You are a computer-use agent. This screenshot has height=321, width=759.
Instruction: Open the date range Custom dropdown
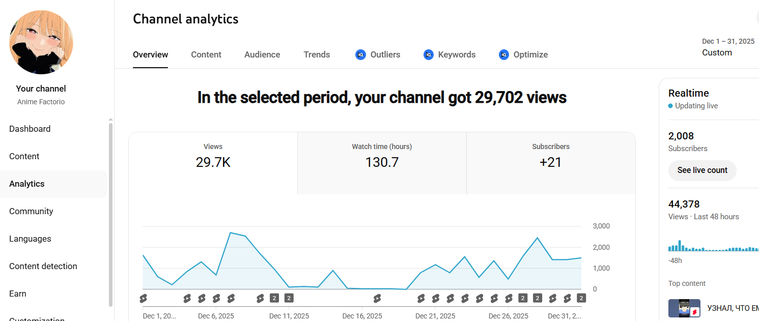[728, 47]
